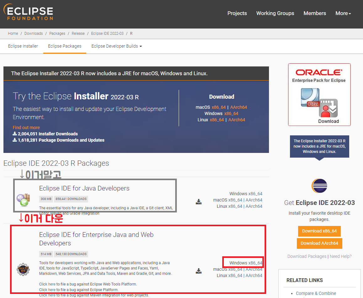Click the 2,004,051 Installer Downloads text
Screen dimensions: 363x298
click(x=48, y=134)
